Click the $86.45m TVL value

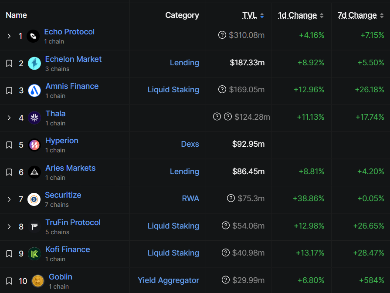[x=248, y=172]
